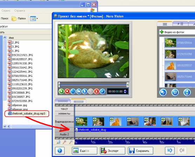Click the microphone record audio icon
The height and width of the screenshot is (157, 195).
click(85, 91)
